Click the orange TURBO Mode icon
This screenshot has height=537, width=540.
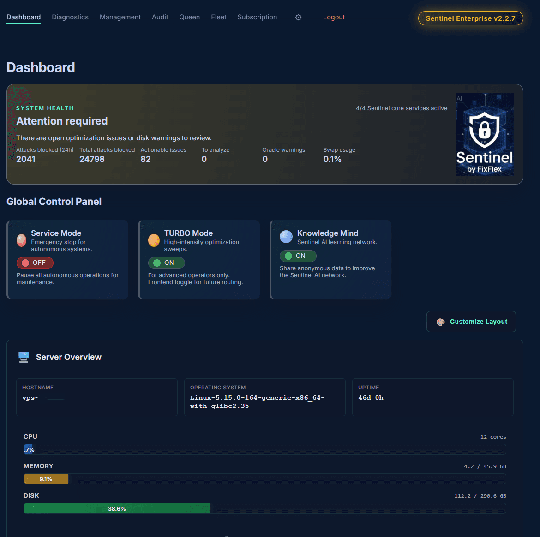(154, 240)
